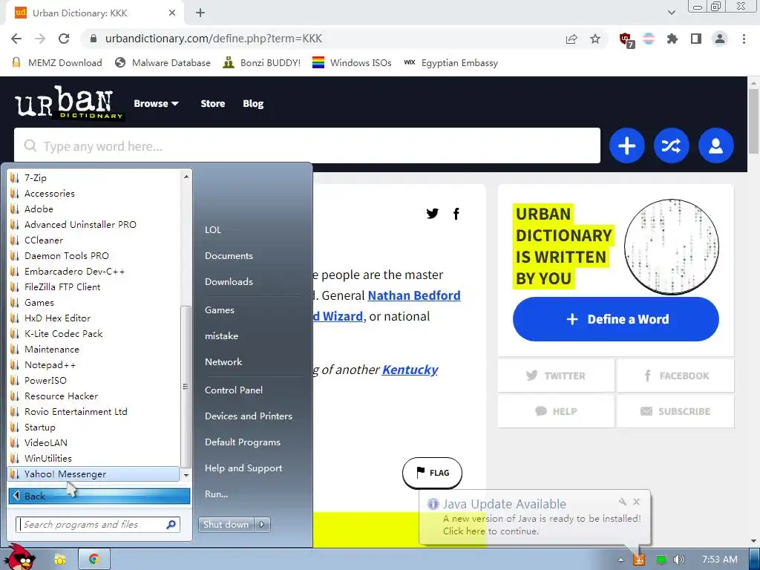Click the Shut down button

pos(226,525)
